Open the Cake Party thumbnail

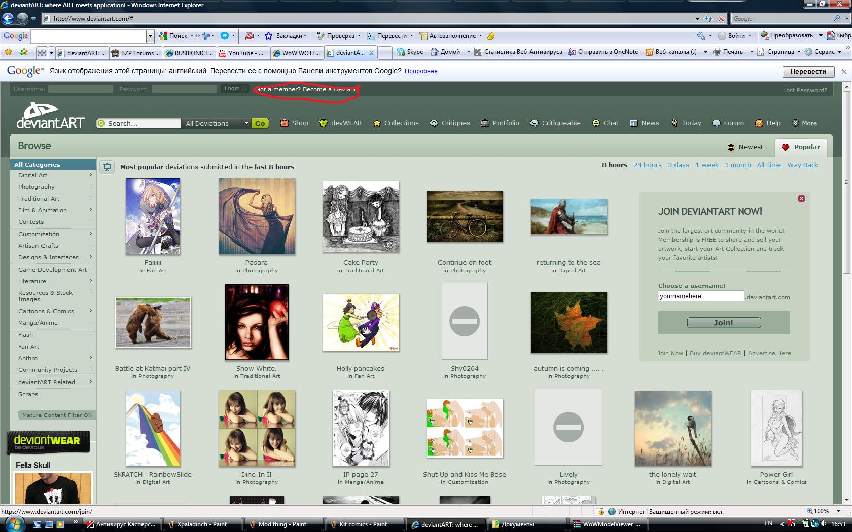point(361,216)
